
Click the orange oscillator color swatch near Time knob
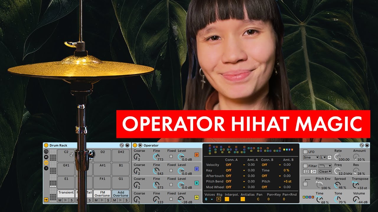pos(313,197)
